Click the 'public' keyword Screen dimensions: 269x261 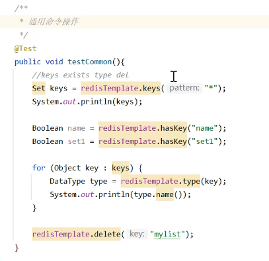point(28,62)
